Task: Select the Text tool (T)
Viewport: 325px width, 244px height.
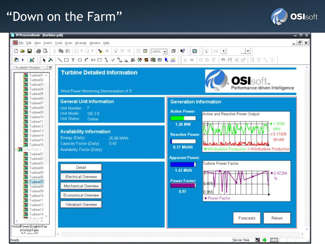Action: point(73,60)
